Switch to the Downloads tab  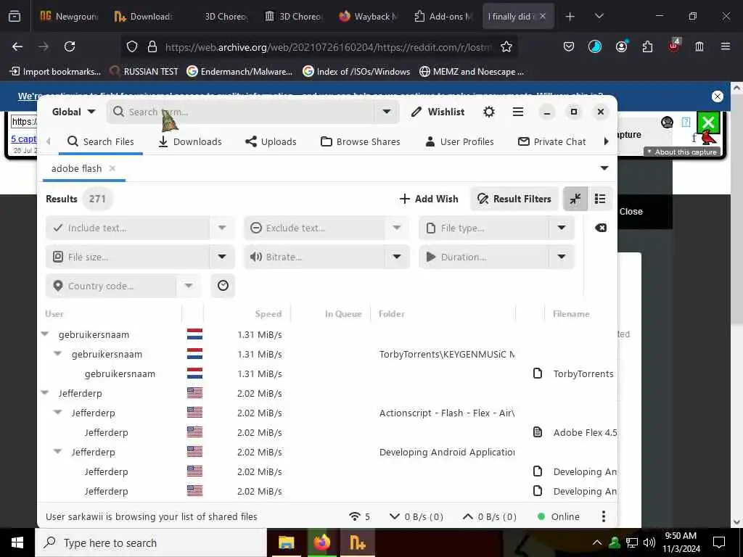pyautogui.click(x=190, y=141)
